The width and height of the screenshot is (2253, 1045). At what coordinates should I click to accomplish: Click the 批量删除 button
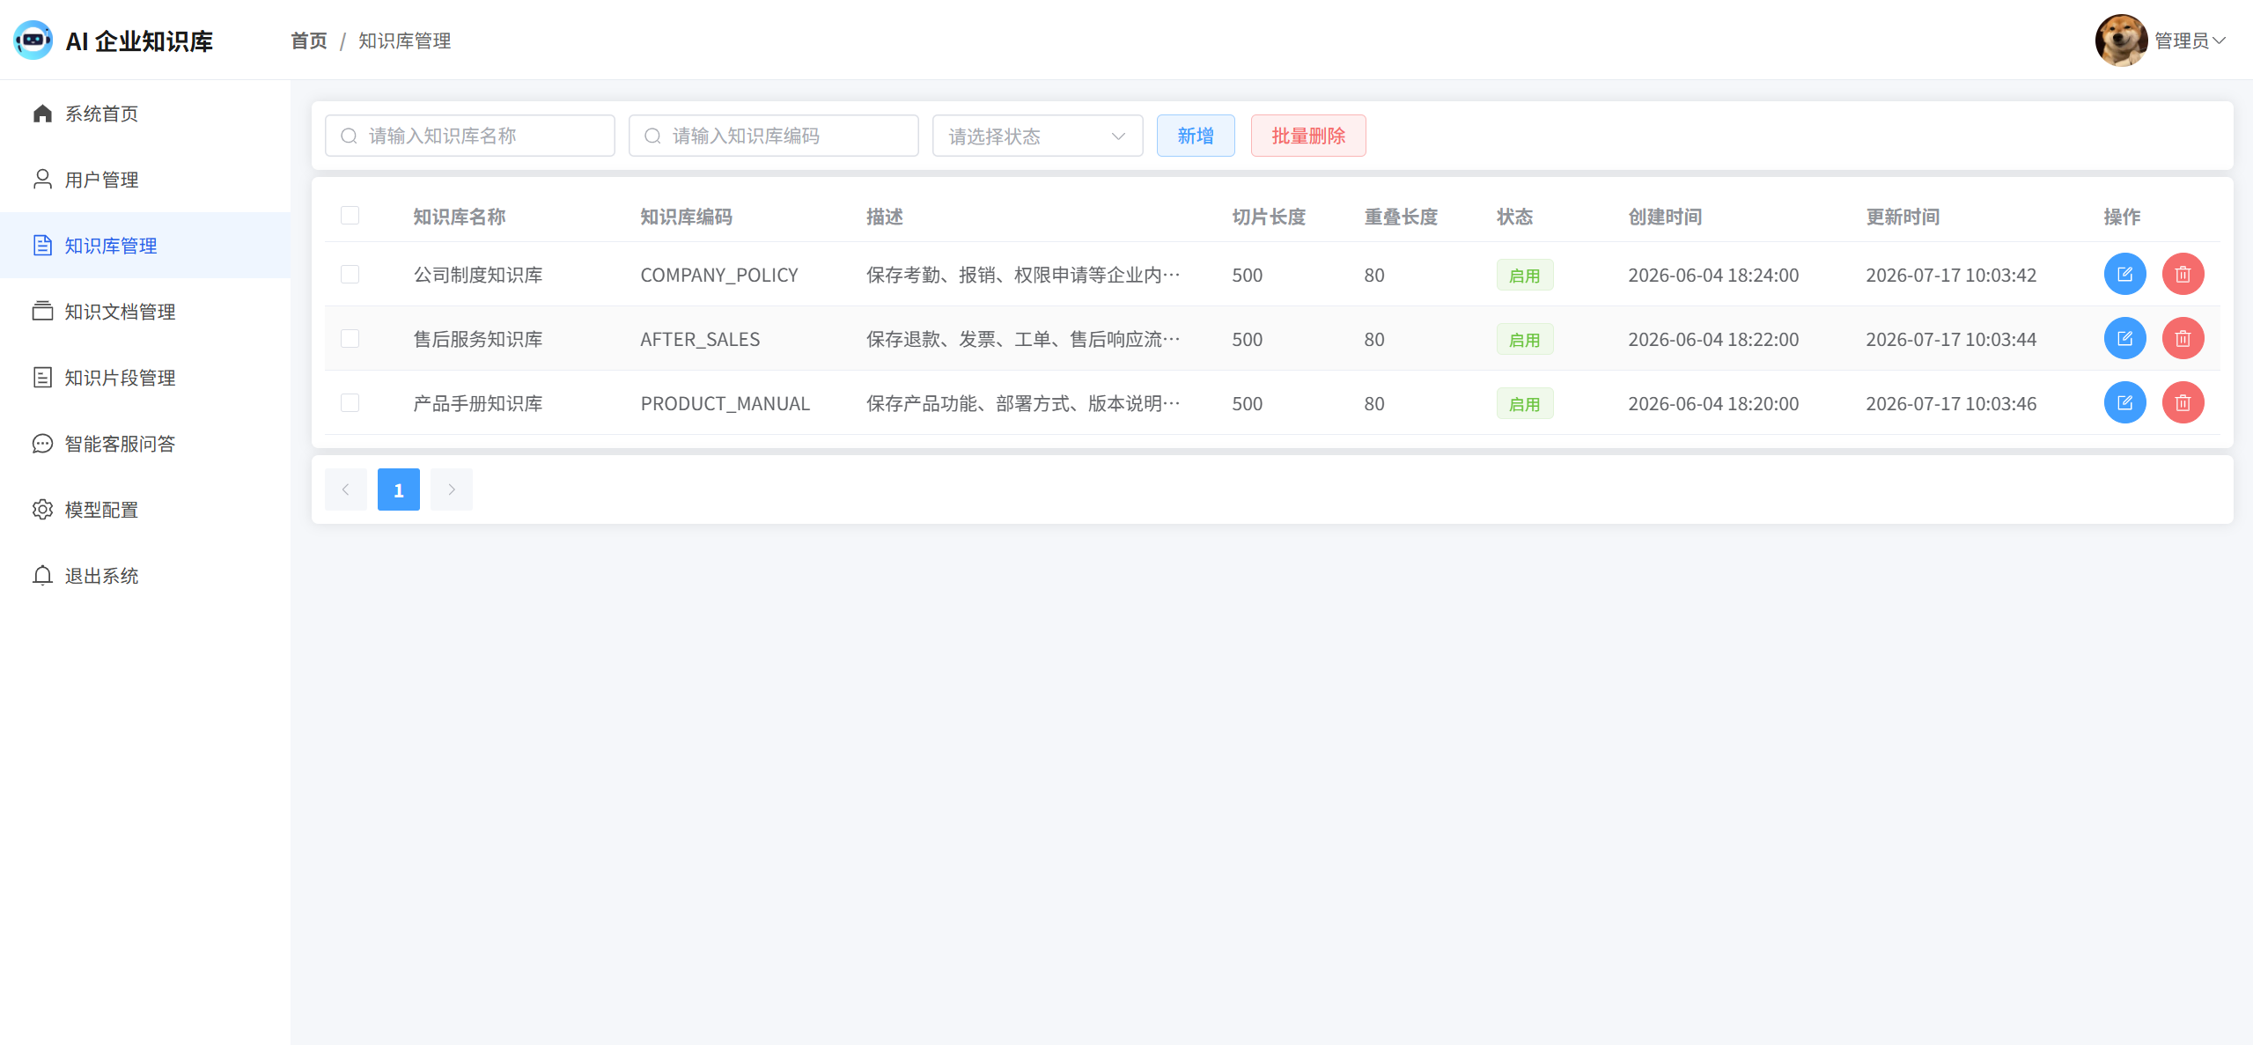click(x=1308, y=136)
